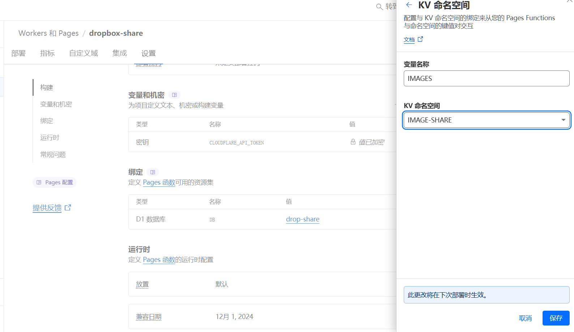Open the 集成 tab

120,53
